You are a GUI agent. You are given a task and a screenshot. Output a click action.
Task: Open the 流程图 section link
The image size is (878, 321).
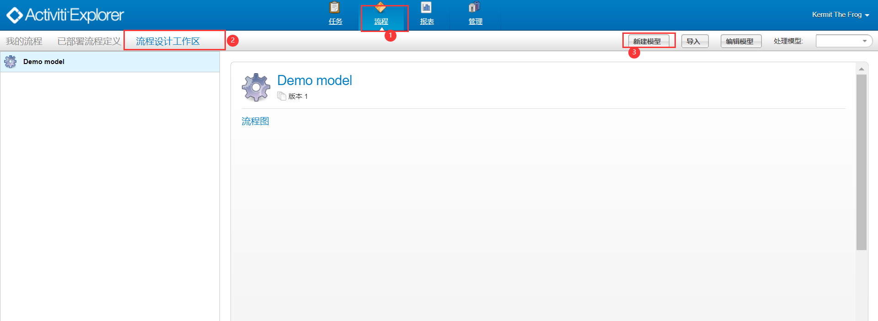255,121
